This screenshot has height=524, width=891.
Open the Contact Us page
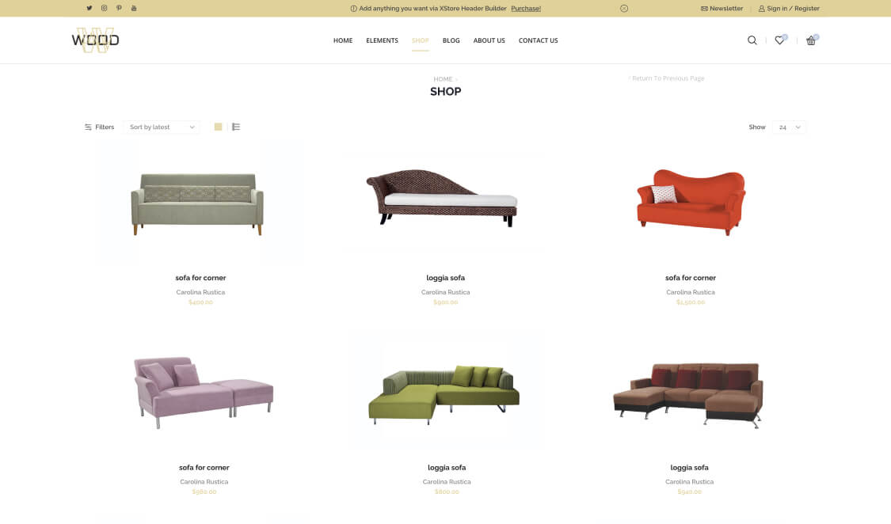click(538, 40)
